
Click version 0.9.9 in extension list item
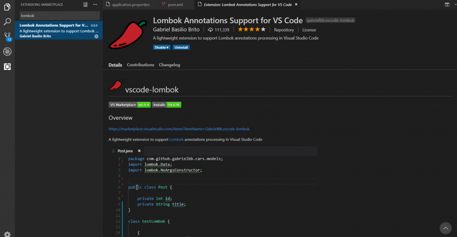[x=94, y=25]
